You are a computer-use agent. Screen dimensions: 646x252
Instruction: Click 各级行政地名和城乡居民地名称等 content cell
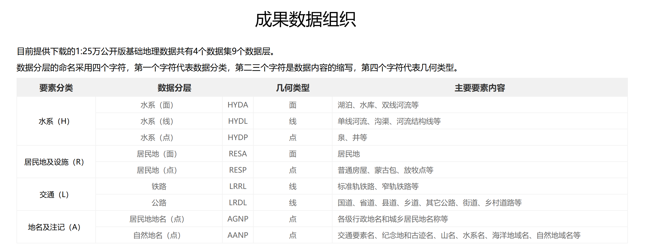point(480,219)
